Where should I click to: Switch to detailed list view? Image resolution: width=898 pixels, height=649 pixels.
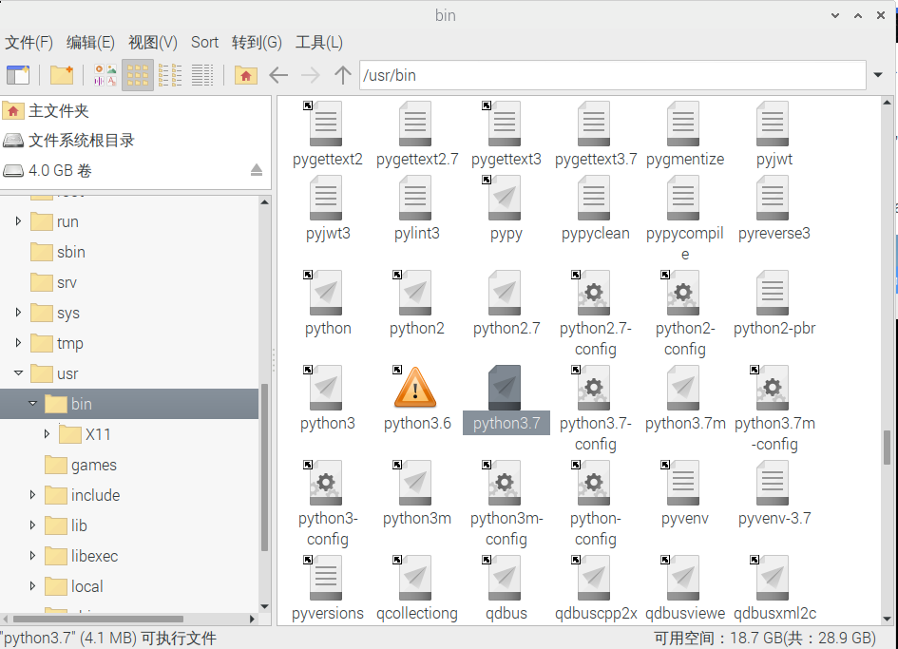click(x=202, y=75)
